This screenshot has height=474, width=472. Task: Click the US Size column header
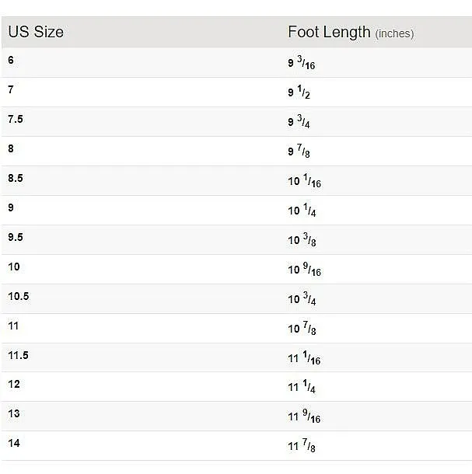click(36, 32)
